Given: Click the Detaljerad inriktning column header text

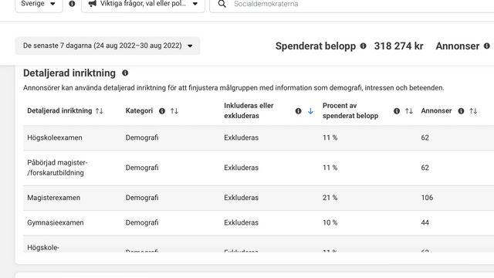Looking at the screenshot, I should pyautogui.click(x=59, y=111).
